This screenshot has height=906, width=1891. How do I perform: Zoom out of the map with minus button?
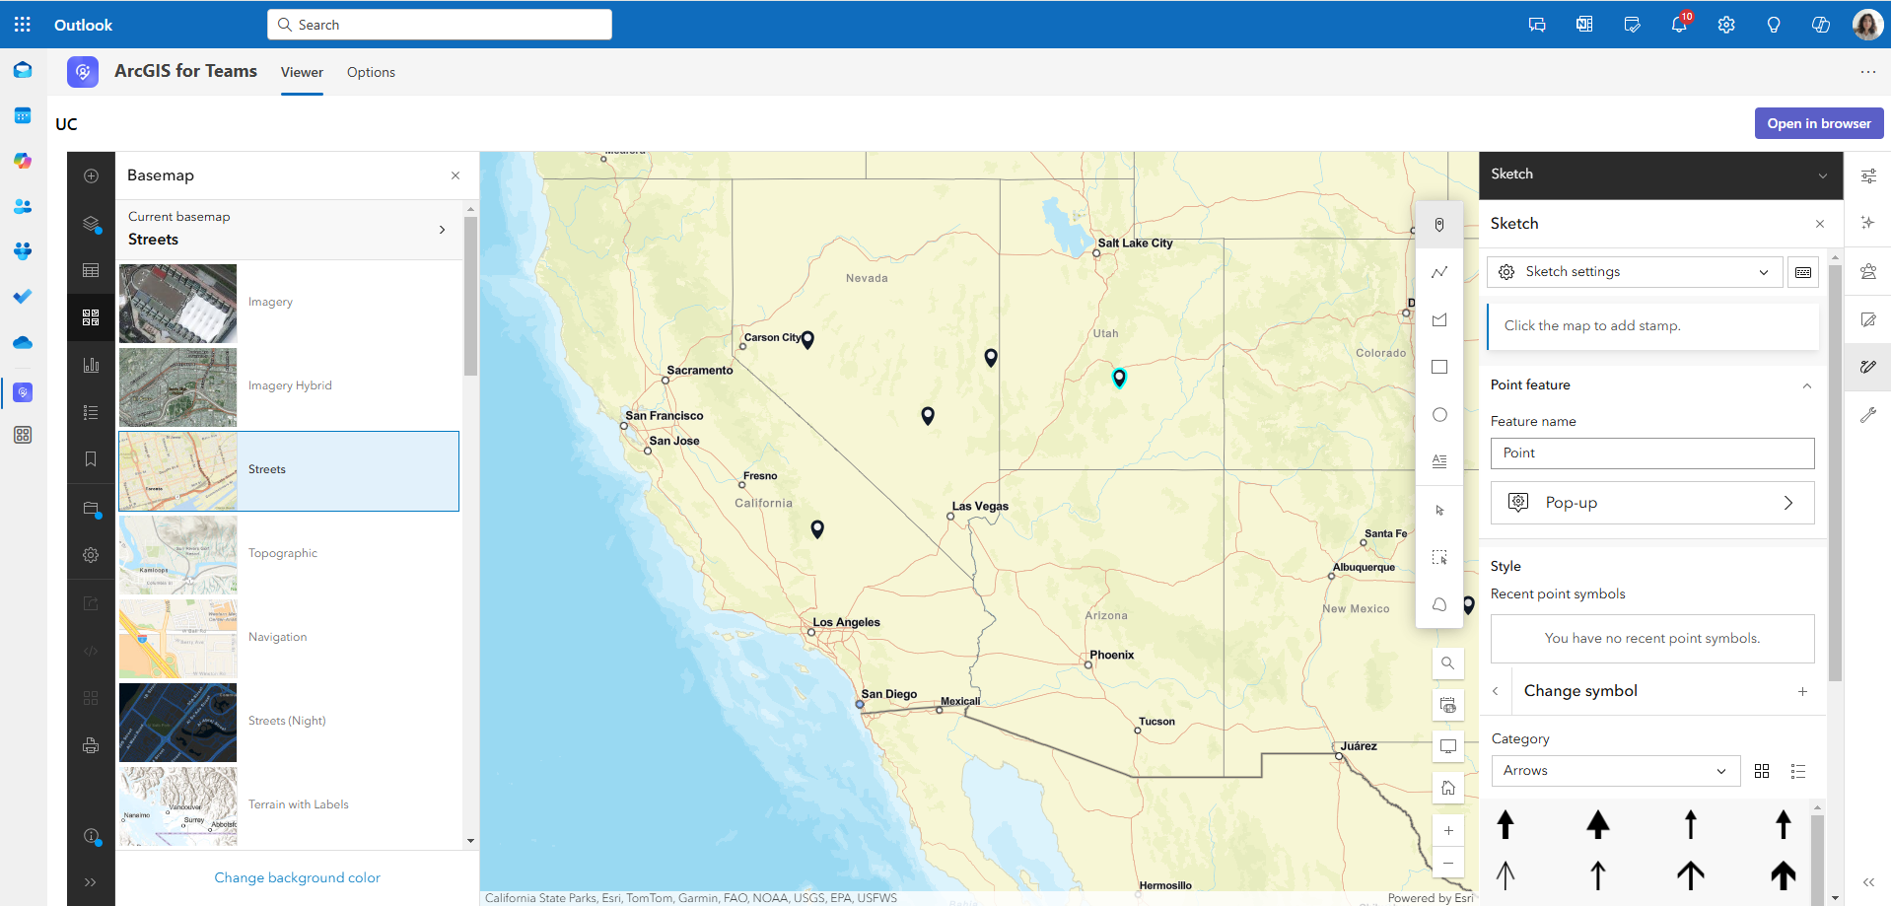[x=1448, y=863]
